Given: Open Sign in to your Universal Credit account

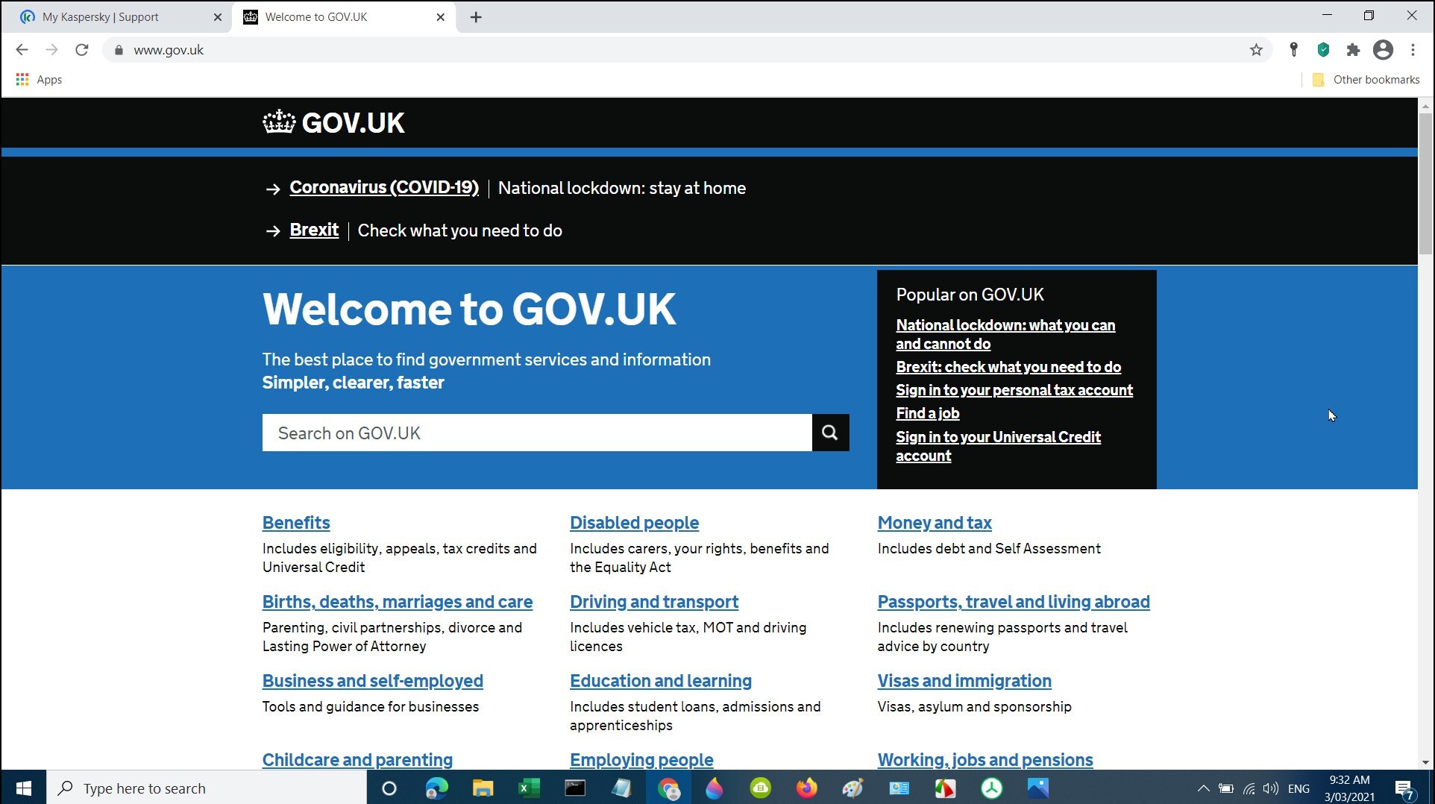Looking at the screenshot, I should (998, 446).
